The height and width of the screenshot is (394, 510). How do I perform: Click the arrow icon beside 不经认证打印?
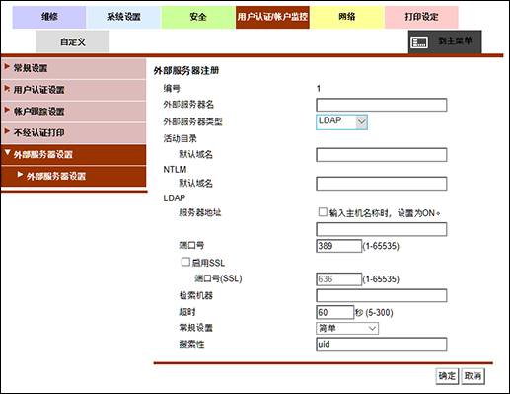[x=7, y=131]
